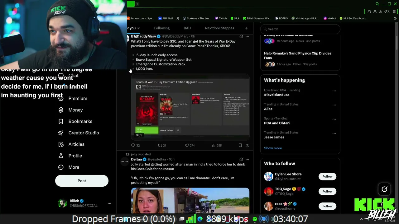
Task: Like B1gDaddyMarv's post with 274 likes
Action: (190, 145)
